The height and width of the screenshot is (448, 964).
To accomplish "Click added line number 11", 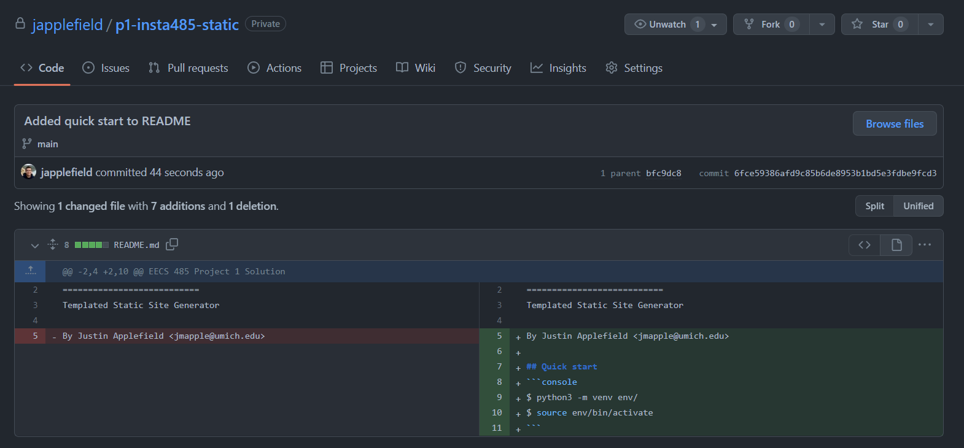I will pos(494,428).
